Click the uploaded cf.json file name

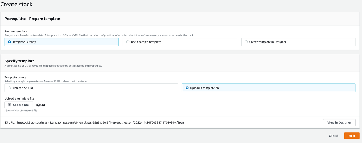pos(40,105)
